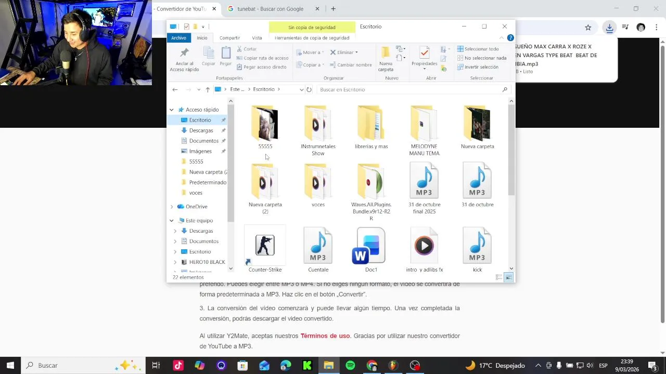
Task: Select the INstrumnetales Show folder
Action: point(318,130)
